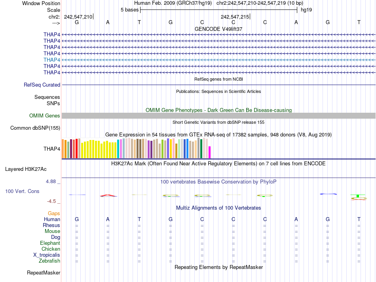
Task: Click the Chicken alignment row label
Action: pyautogui.click(x=51, y=249)
